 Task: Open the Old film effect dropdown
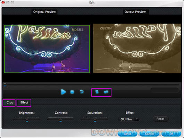[x=129, y=119]
